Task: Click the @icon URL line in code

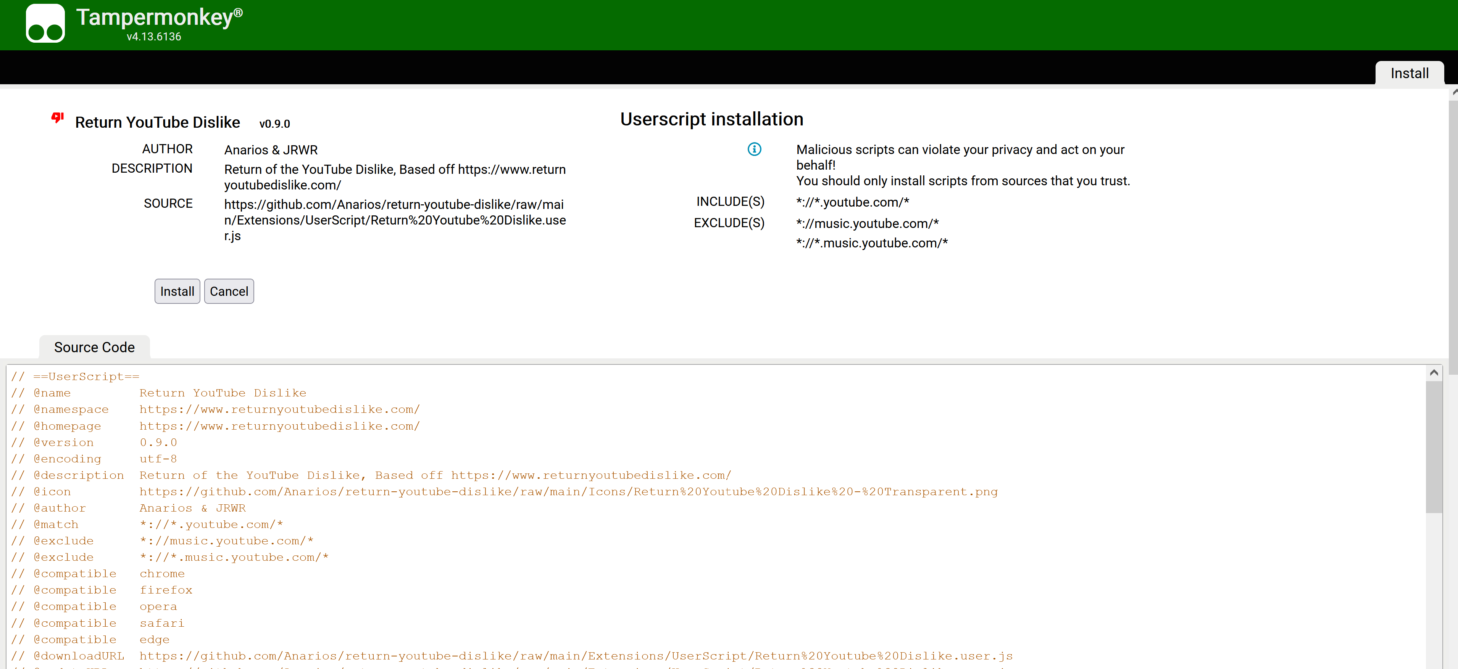Action: point(504,491)
